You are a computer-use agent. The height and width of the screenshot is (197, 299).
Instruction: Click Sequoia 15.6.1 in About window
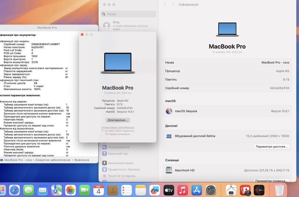[x=126, y=112]
